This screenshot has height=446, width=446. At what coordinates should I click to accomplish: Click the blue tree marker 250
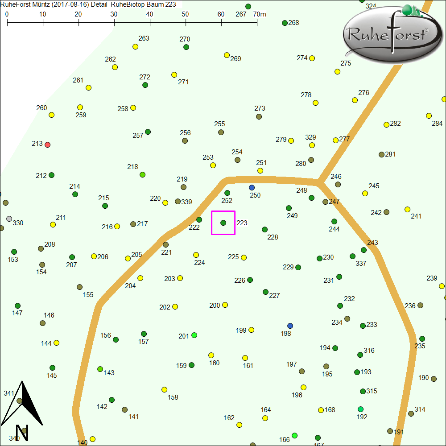tap(252, 188)
